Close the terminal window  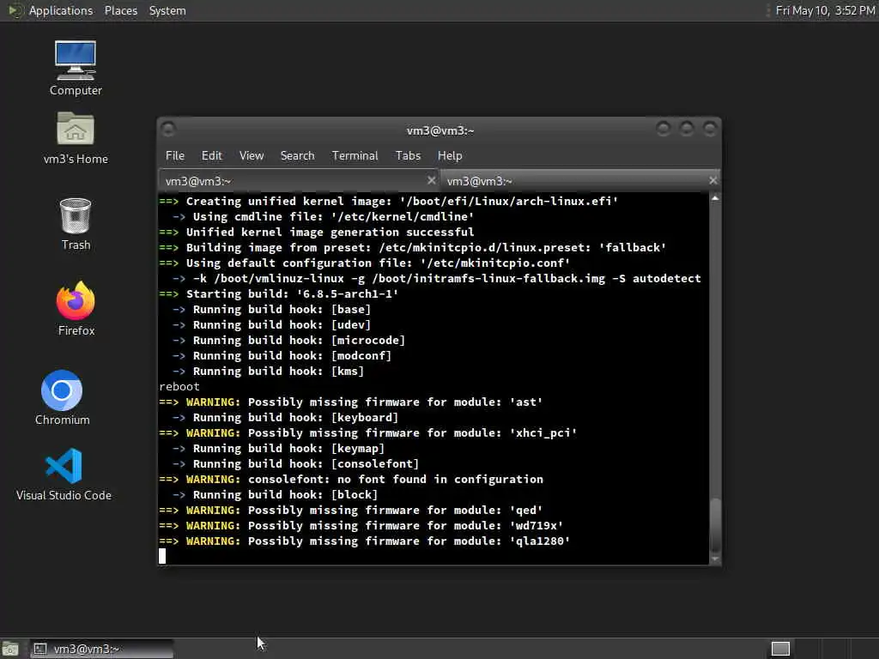710,130
